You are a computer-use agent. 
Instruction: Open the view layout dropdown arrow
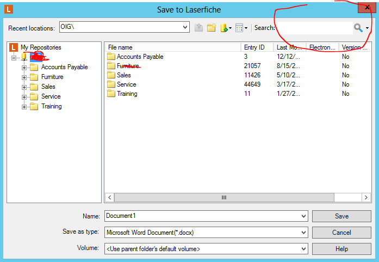[246, 28]
